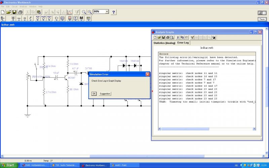Click the Help question mark icon

[x=113, y=12]
